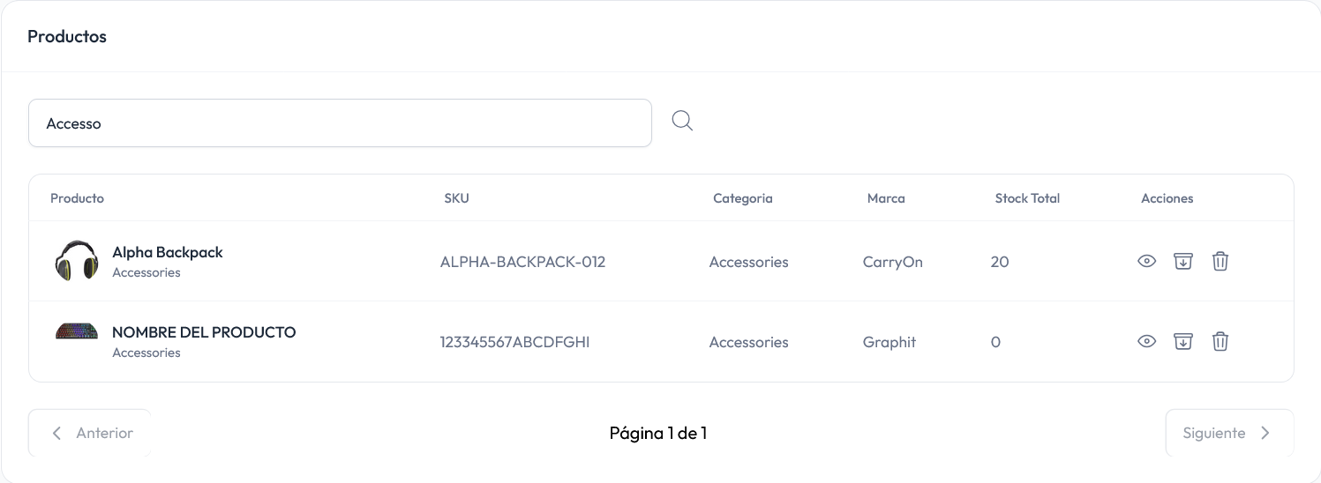Click the Categoria column header
Image resolution: width=1321 pixels, height=483 pixels.
(742, 198)
